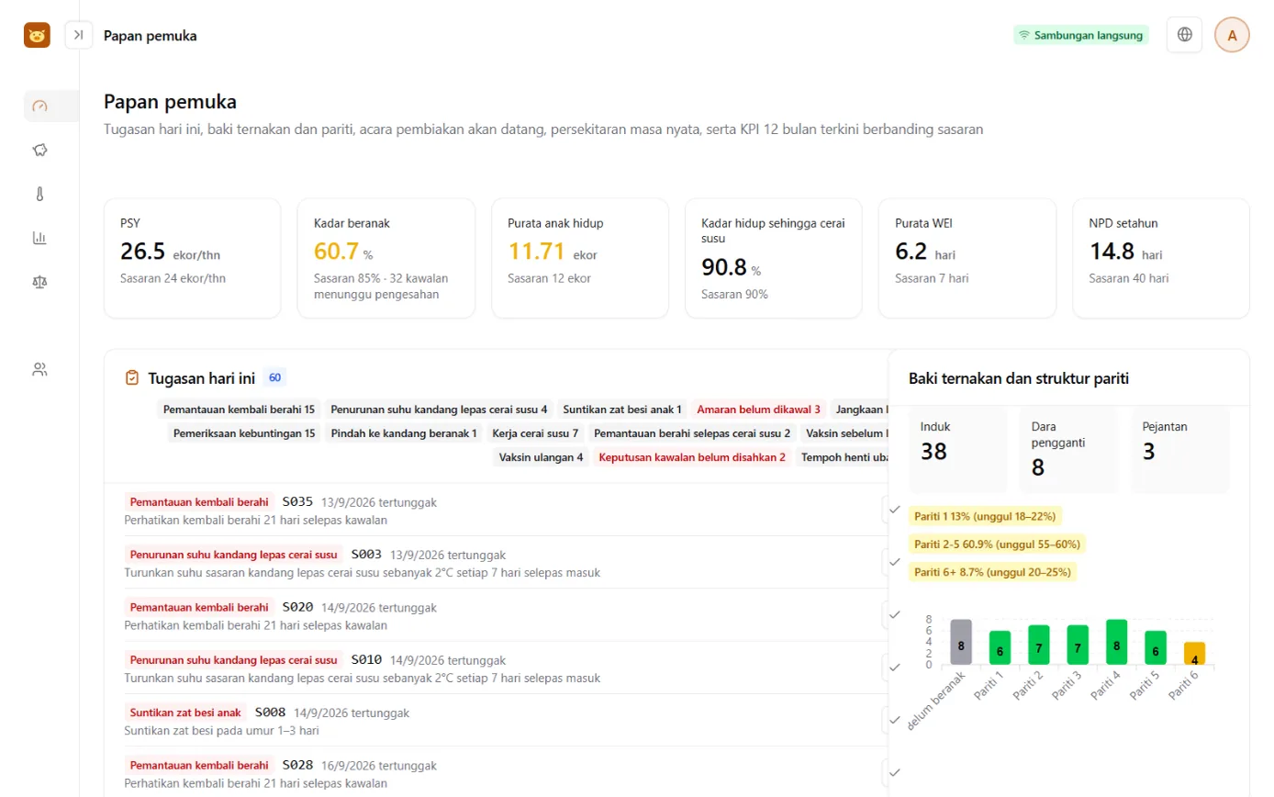Filter by Keputusan kawalan belum disahkan 2

coord(691,457)
